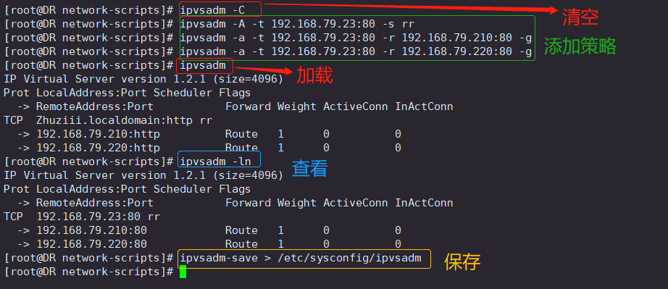Click the command adding real server 192.168.79.220:80

click(x=356, y=51)
